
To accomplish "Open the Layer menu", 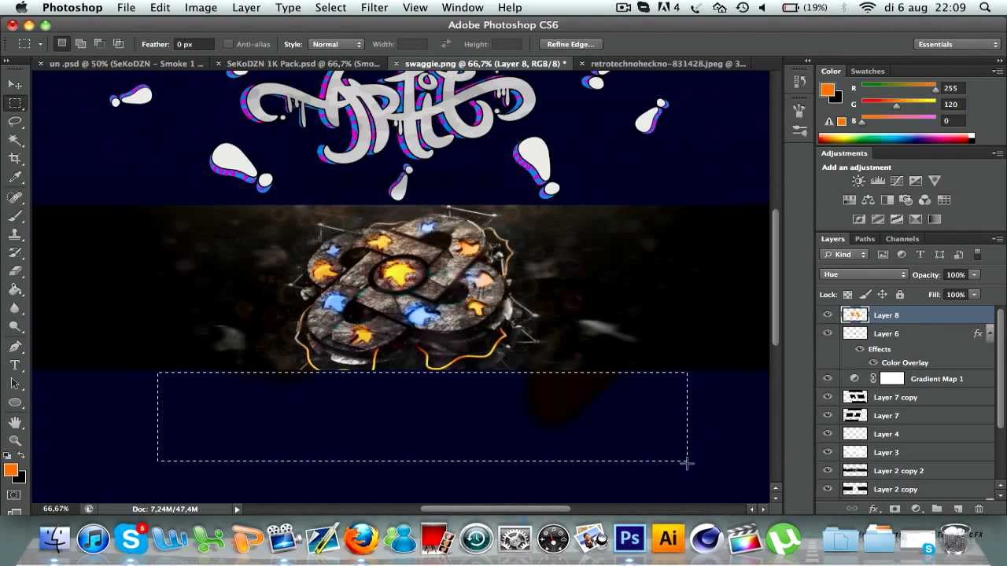I will coord(246,7).
